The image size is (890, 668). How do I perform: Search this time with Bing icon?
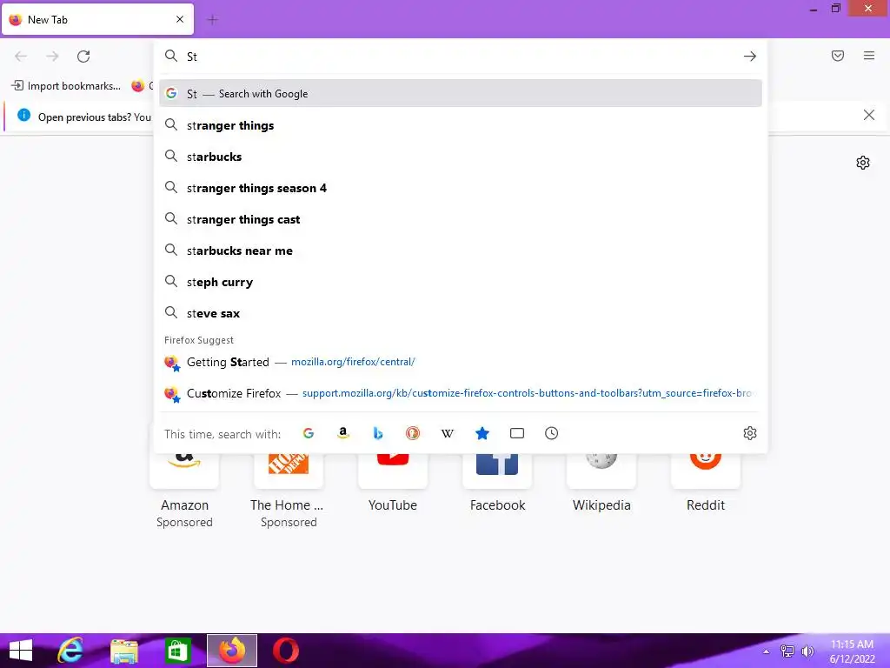tap(378, 433)
